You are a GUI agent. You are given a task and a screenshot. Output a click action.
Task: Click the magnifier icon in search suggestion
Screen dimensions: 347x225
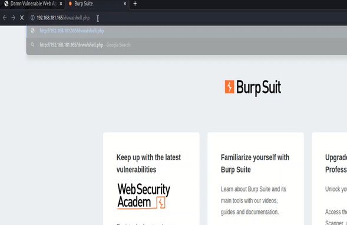(x=32, y=45)
